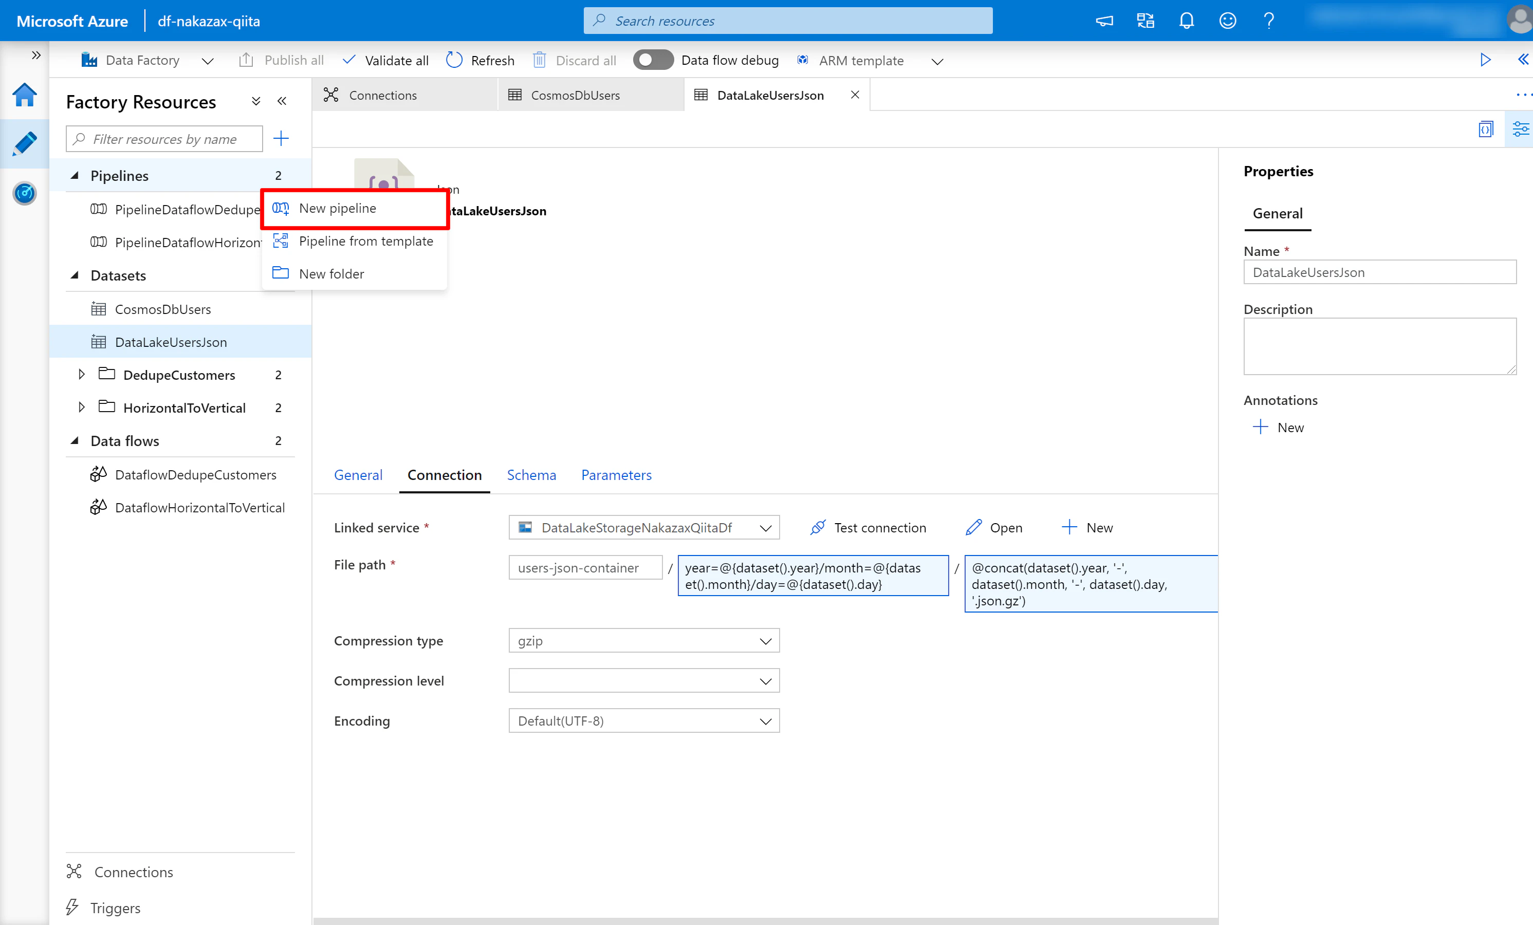This screenshot has height=925, width=1533.
Task: Click the feedback megaphone icon
Action: (x=1104, y=21)
